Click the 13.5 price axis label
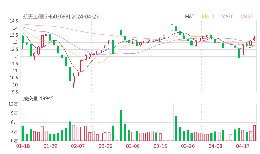260x154 pixels. click(14, 35)
